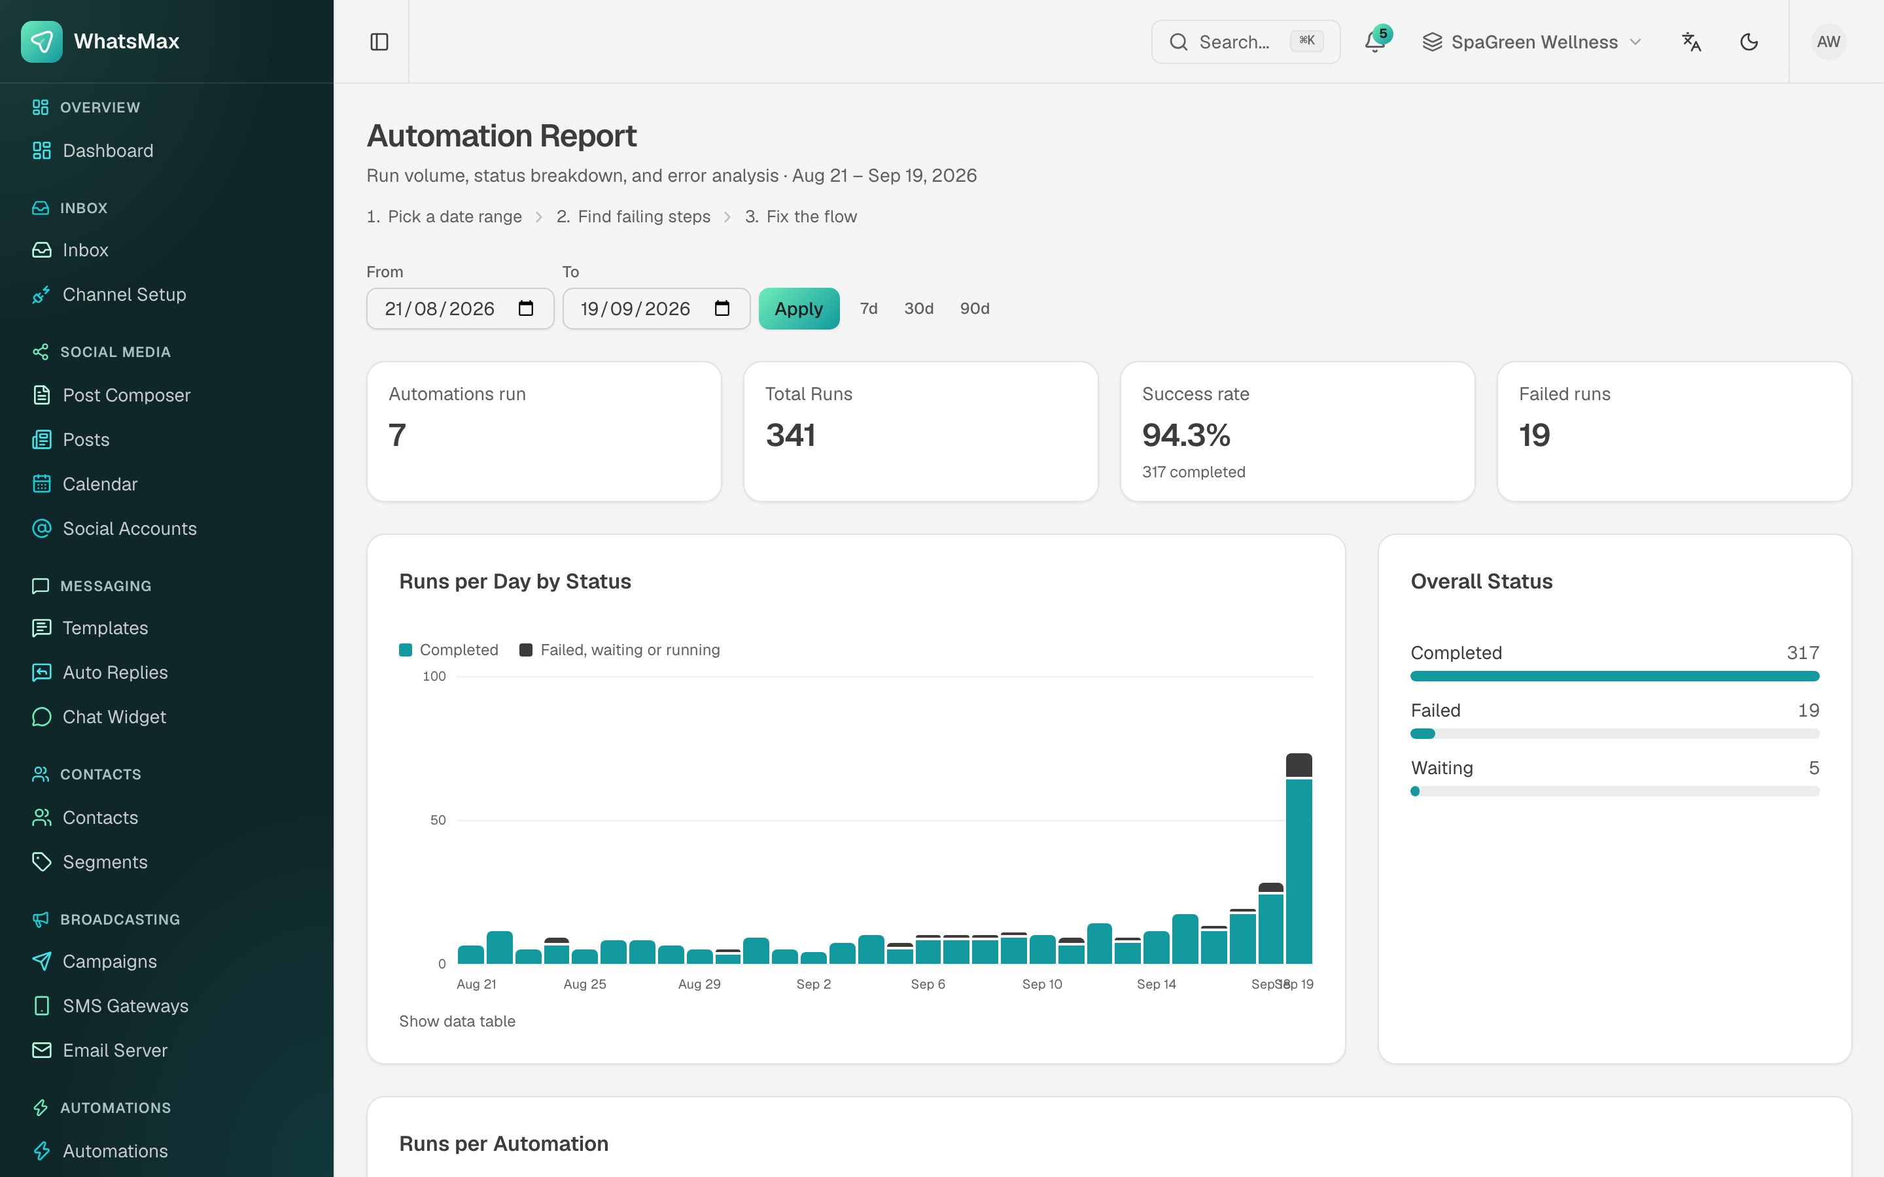Open Auto Replies page
Viewport: 1884px width, 1177px height.
coord(115,672)
